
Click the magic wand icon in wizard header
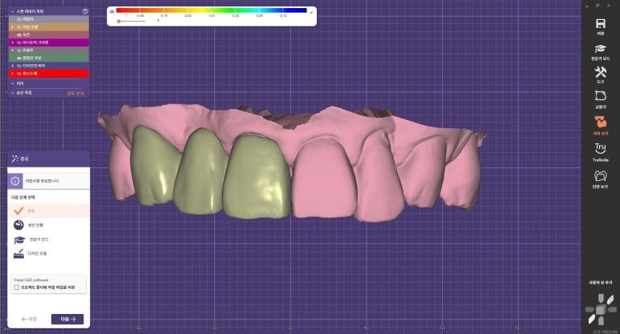pos(15,159)
